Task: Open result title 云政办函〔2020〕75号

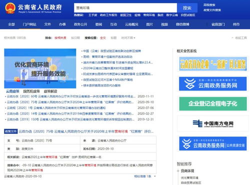Action: tap(86, 131)
